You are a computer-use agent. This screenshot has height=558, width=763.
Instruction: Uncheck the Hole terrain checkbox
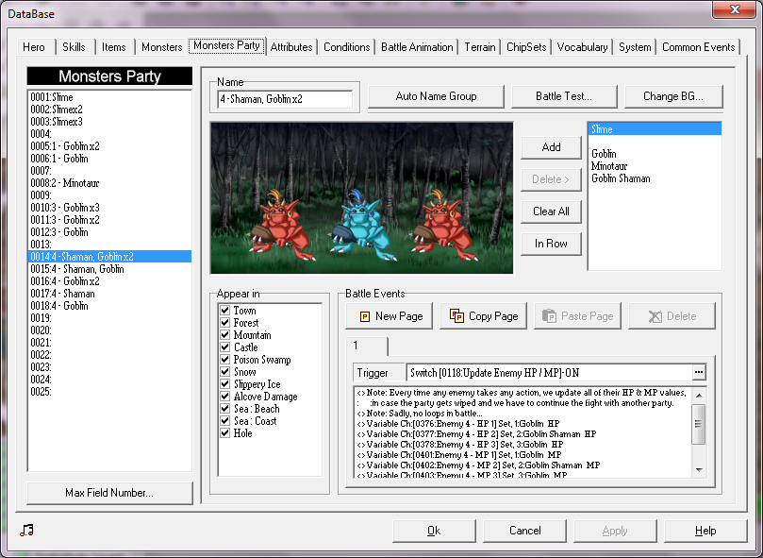(224, 432)
